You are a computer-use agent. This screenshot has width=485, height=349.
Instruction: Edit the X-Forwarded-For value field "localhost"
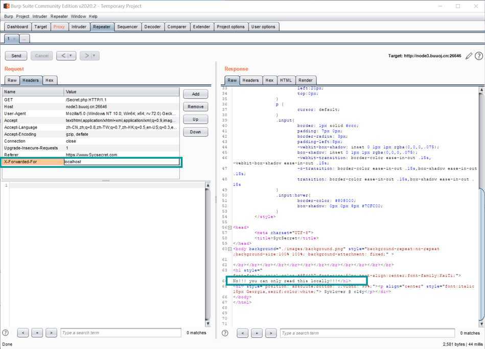click(x=122, y=162)
